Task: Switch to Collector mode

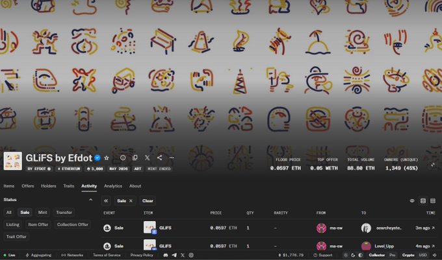Action: tap(377, 255)
